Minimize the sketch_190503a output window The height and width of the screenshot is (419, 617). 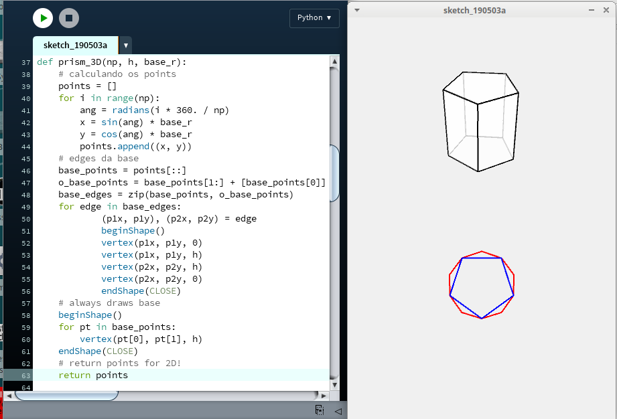591,10
